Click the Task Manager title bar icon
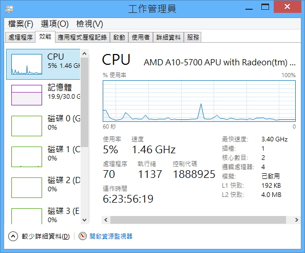The image size is (305, 253). pyautogui.click(x=9, y=9)
